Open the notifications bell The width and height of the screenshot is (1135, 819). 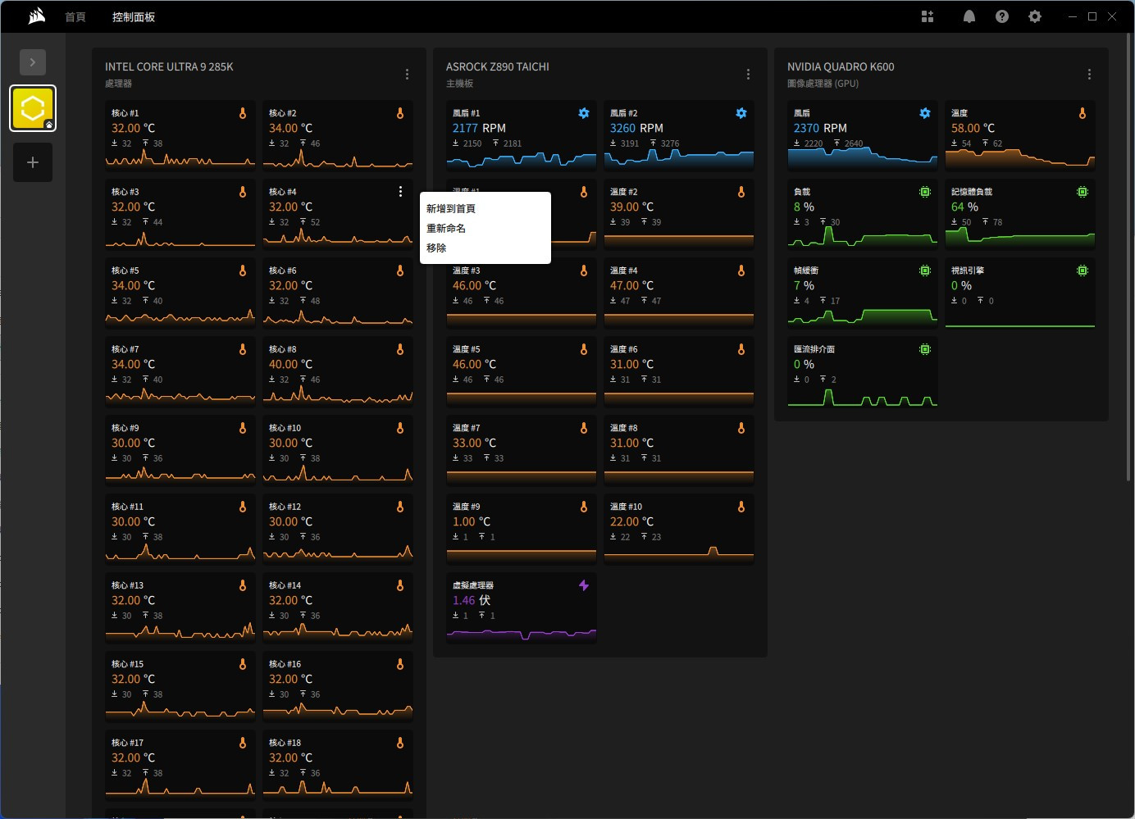pos(969,16)
